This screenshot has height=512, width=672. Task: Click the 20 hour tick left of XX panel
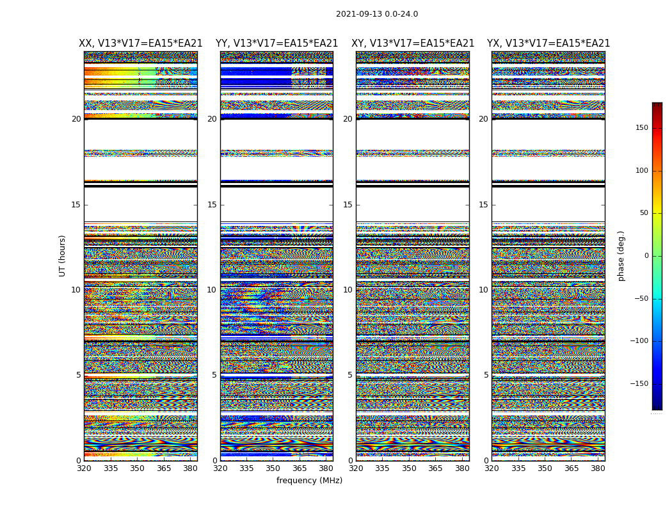[76, 119]
